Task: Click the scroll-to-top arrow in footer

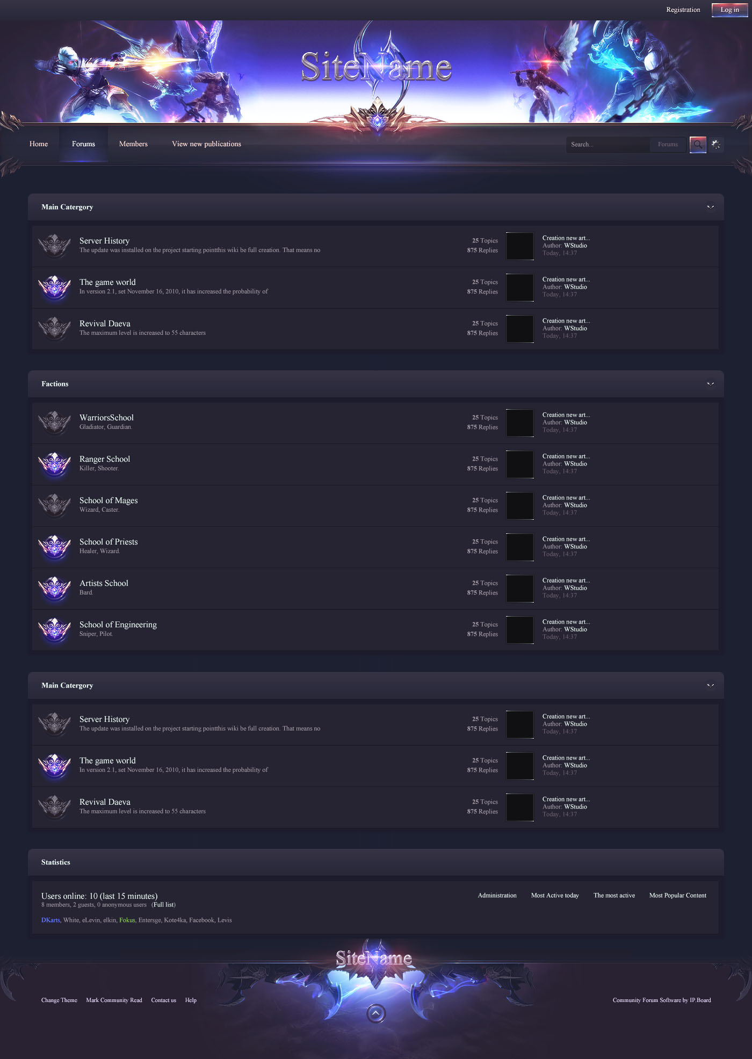Action: point(376,1013)
